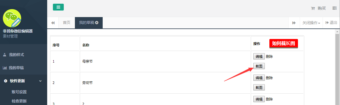340x105 pixels.
Task: Delete the 劳动节 draft
Action: [269, 78]
